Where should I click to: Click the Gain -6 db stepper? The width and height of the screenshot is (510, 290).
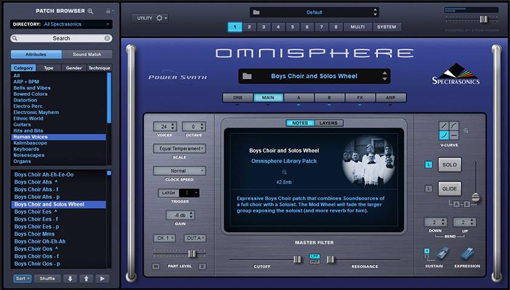coord(191,215)
